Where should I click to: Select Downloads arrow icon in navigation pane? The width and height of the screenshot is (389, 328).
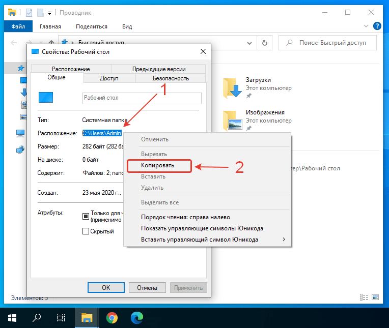pos(23,93)
